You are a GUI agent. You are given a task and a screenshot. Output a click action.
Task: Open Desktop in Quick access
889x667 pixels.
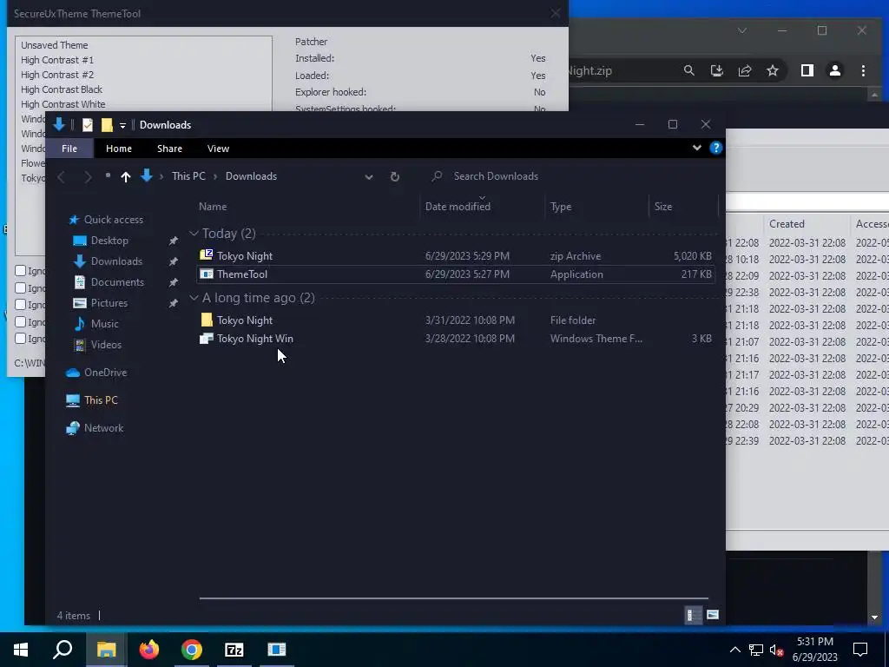(109, 241)
